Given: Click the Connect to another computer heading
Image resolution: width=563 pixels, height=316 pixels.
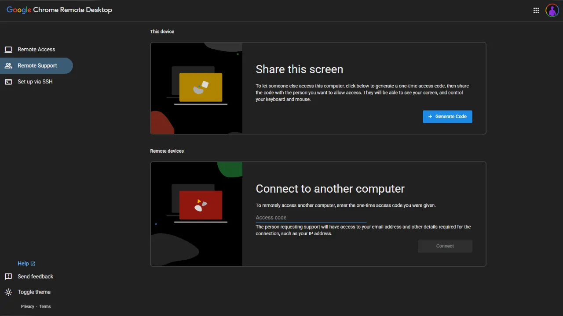Looking at the screenshot, I should 330,189.
